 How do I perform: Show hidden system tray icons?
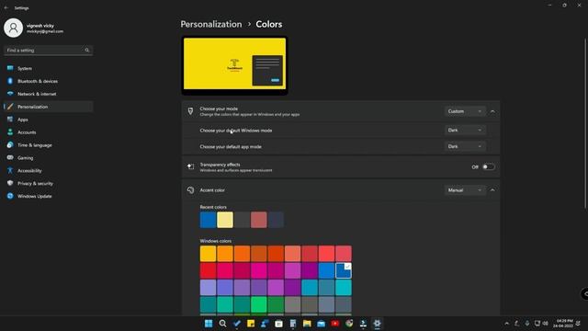[506, 324]
